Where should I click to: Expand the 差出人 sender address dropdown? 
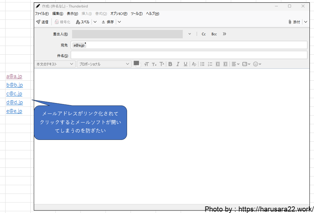click(x=190, y=34)
